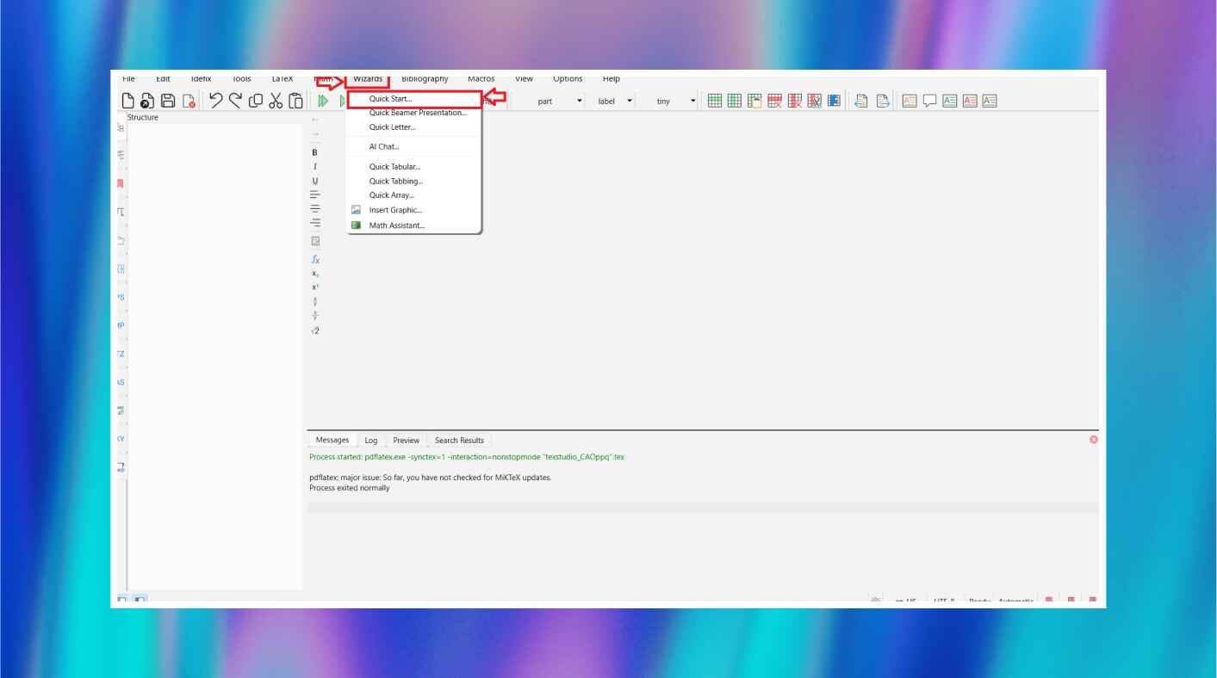Close the bottom messages panel with red x
This screenshot has width=1217, height=678.
pyautogui.click(x=1094, y=440)
